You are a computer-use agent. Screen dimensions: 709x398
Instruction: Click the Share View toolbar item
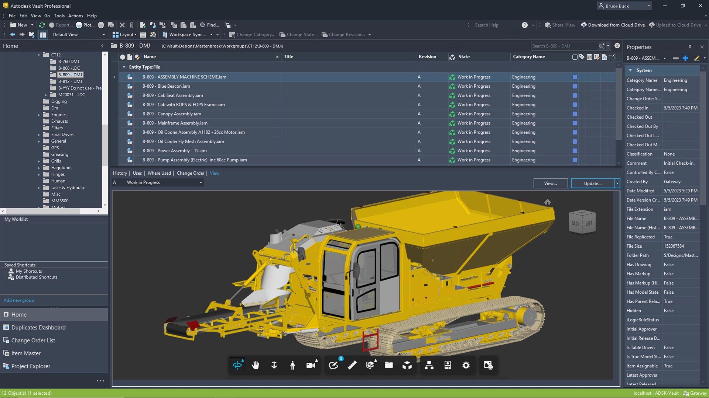tap(559, 25)
